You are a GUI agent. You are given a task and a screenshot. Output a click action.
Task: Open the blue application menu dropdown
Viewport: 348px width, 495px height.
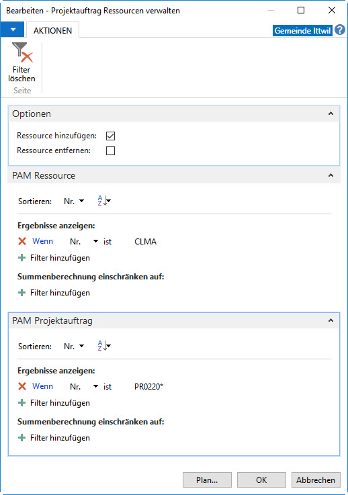point(13,30)
